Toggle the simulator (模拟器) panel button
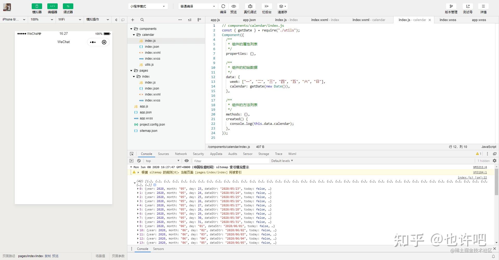 (x=37, y=6)
